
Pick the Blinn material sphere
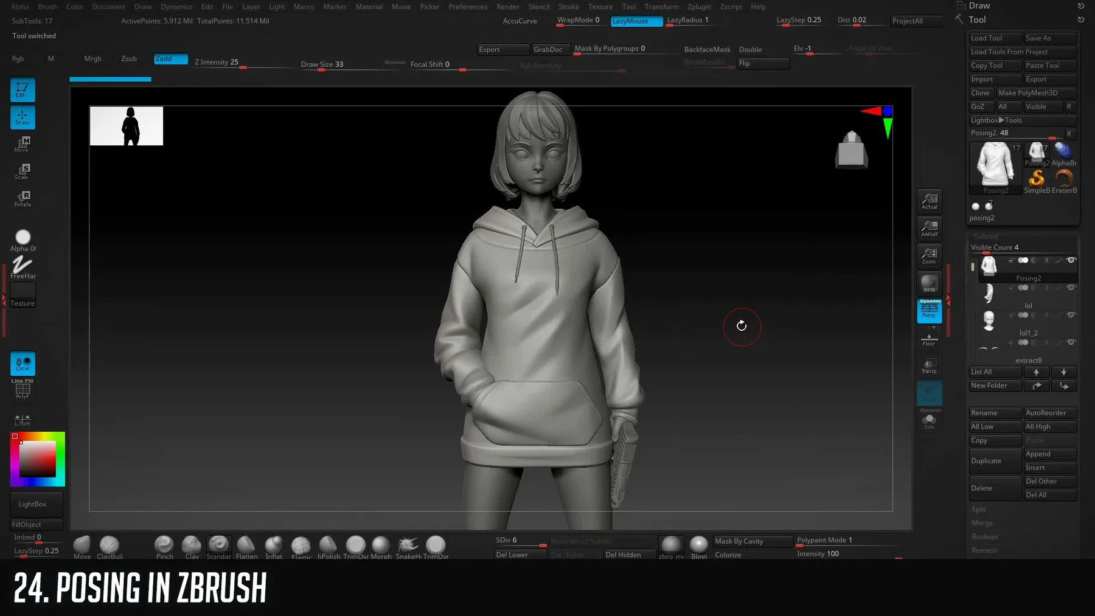[x=699, y=547]
